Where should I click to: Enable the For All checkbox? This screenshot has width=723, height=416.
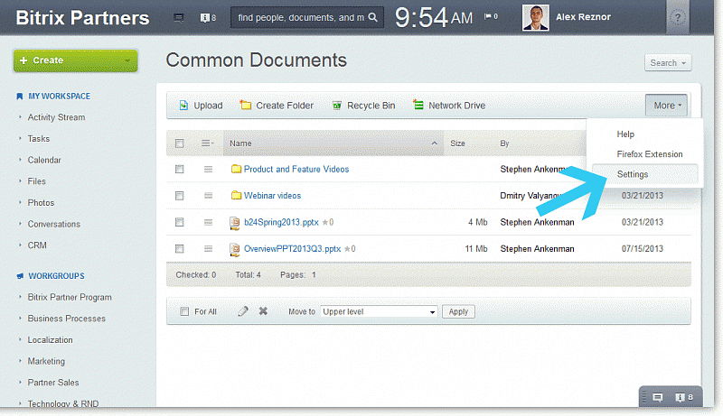click(184, 311)
